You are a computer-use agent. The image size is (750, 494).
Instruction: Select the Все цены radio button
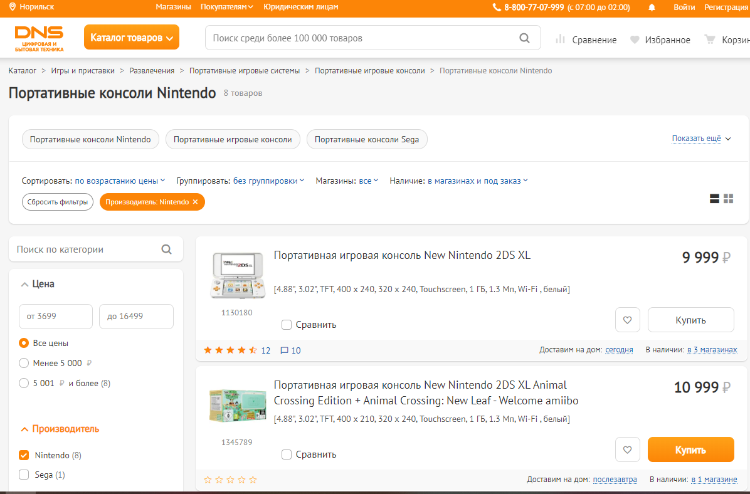pos(24,344)
